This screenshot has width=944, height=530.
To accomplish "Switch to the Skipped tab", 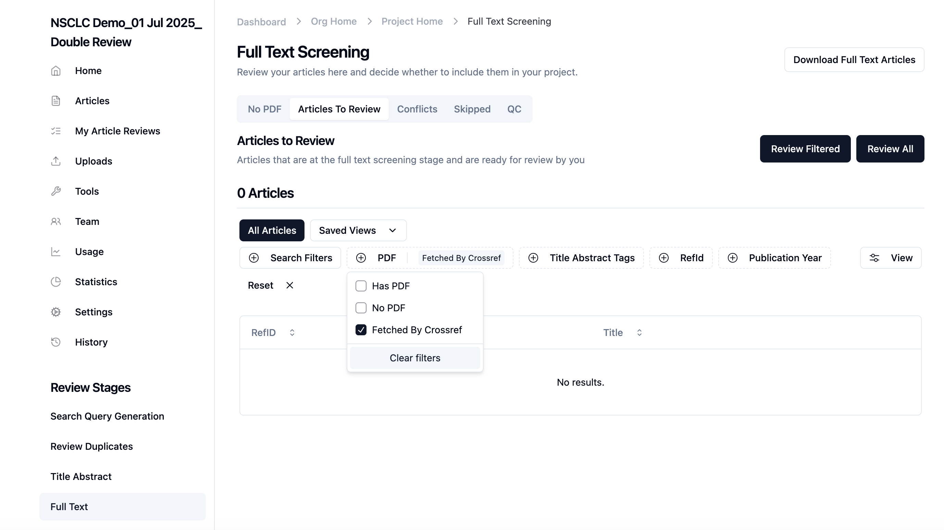I will pos(472,109).
